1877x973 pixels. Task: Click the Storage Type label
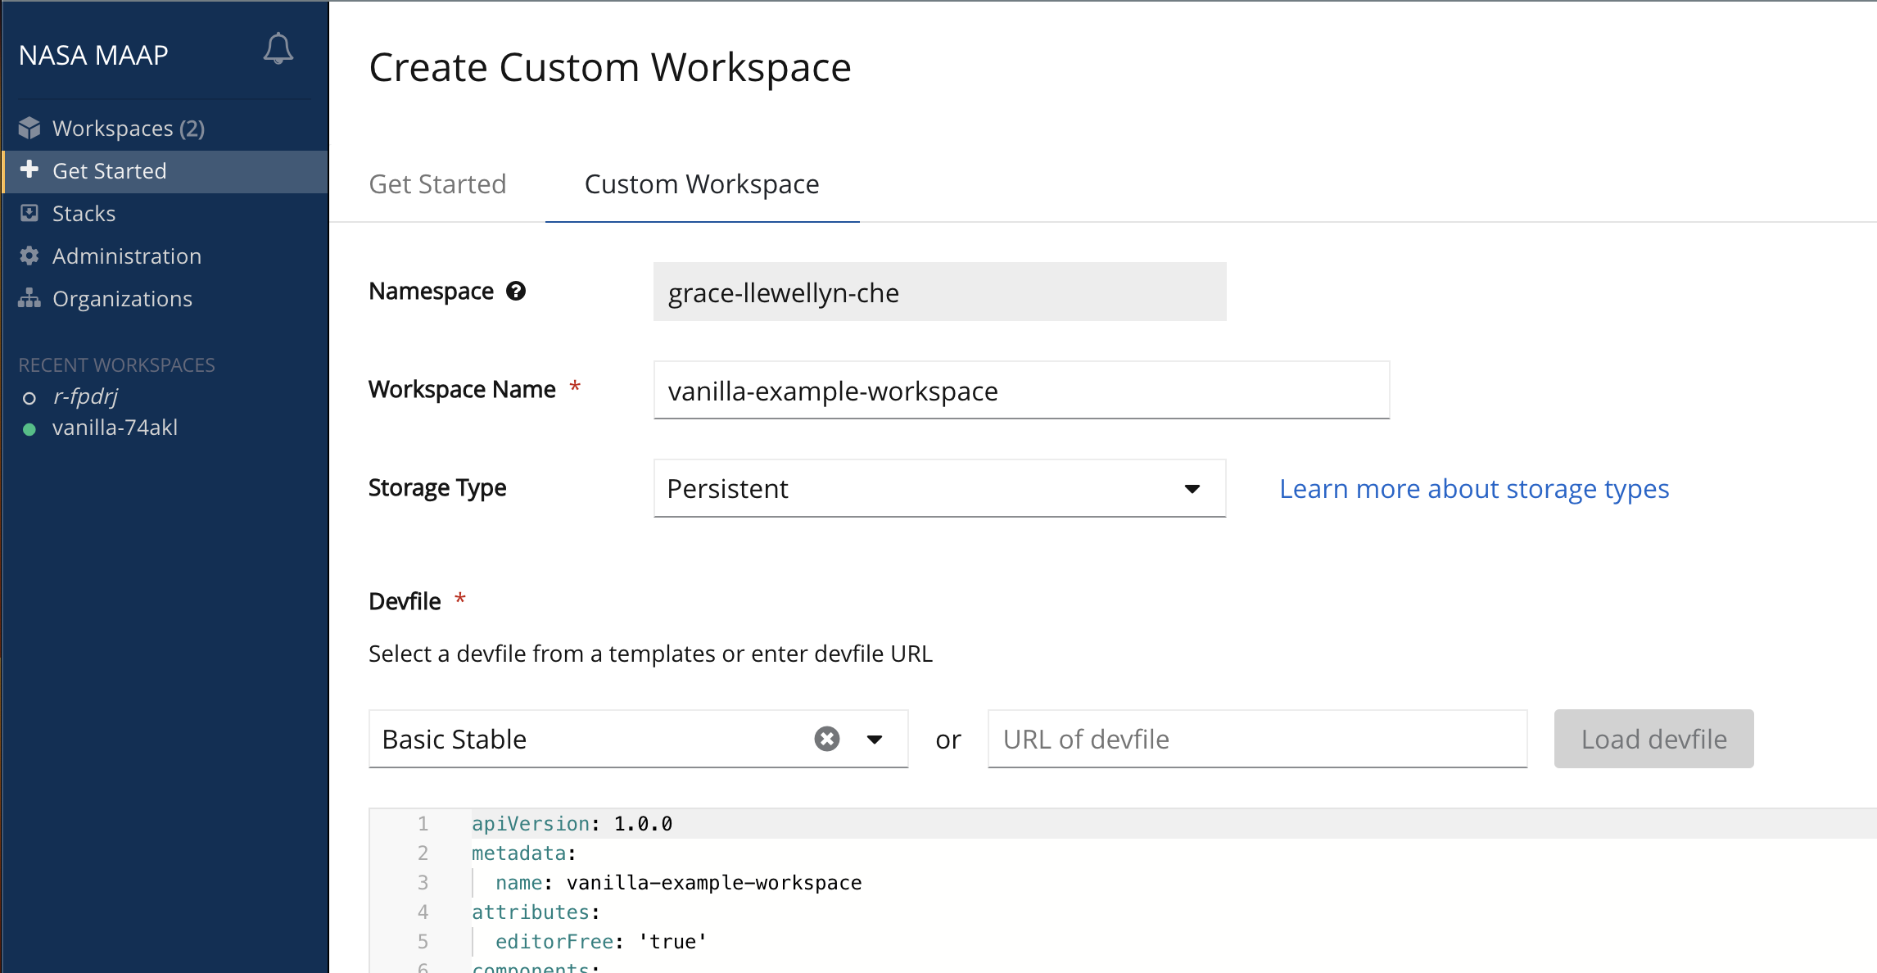[437, 488]
